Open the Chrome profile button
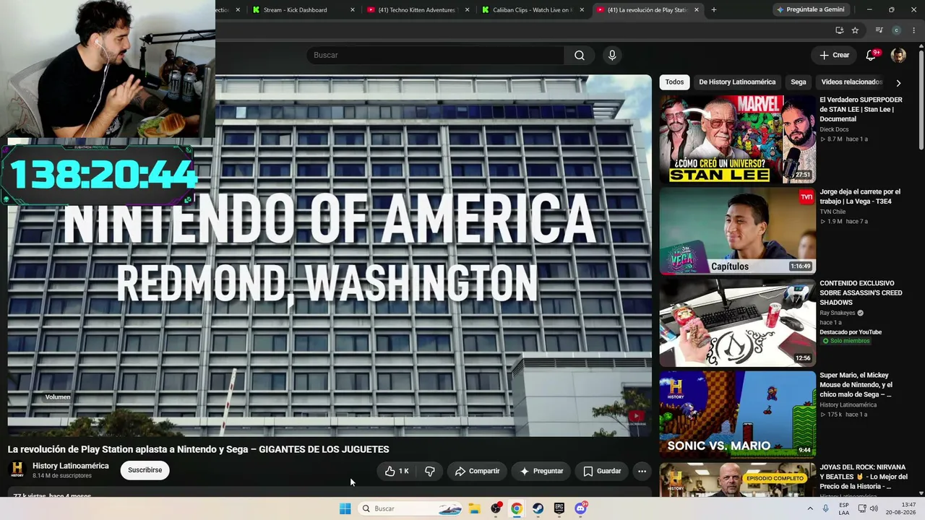 (x=897, y=30)
